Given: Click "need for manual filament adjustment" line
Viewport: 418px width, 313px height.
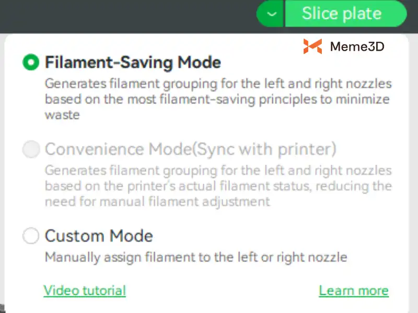Looking at the screenshot, I should tap(157, 201).
